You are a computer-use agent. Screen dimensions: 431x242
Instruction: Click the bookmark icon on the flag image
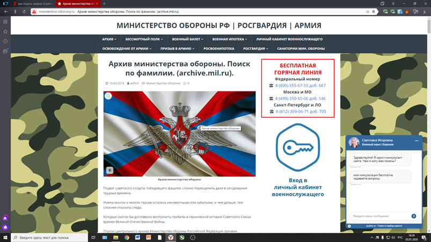tap(109, 170)
